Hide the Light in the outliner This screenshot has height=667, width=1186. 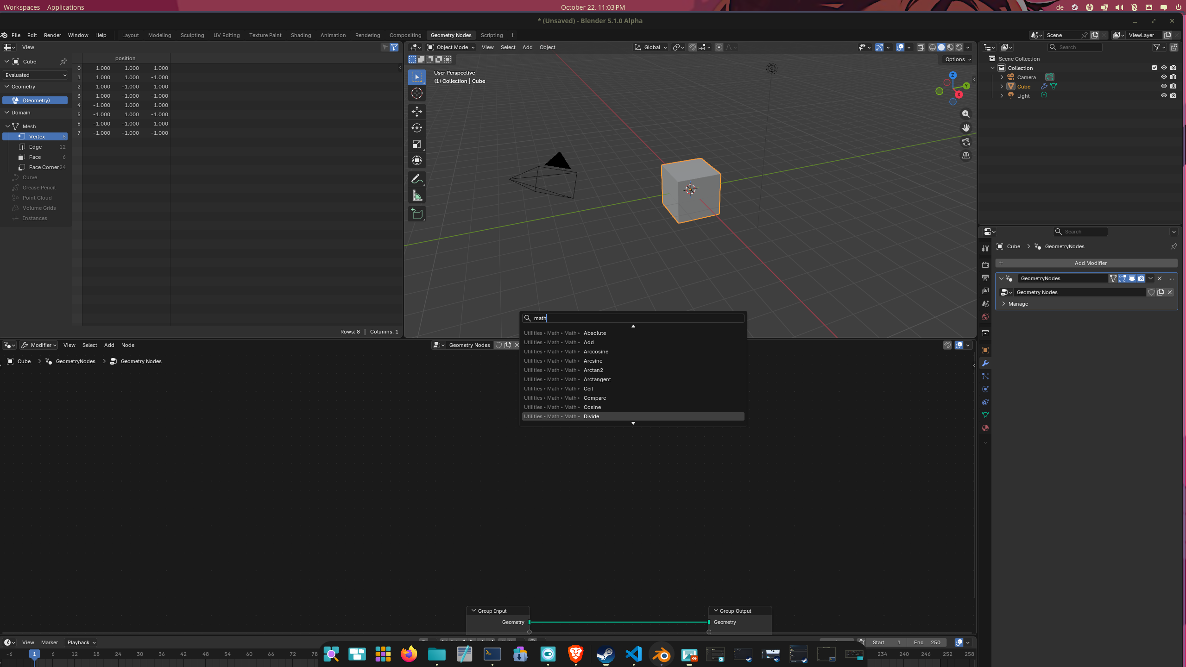[1164, 96]
